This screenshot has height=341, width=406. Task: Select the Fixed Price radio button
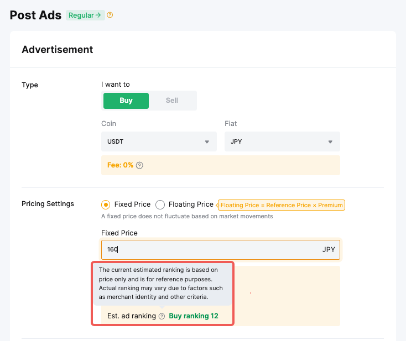(x=106, y=204)
